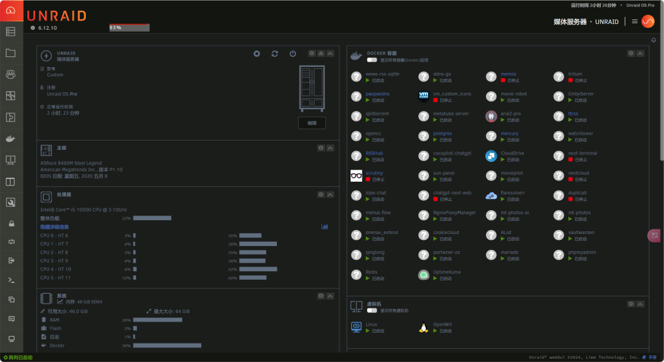Click the server case image thumbnail

pyautogui.click(x=312, y=88)
